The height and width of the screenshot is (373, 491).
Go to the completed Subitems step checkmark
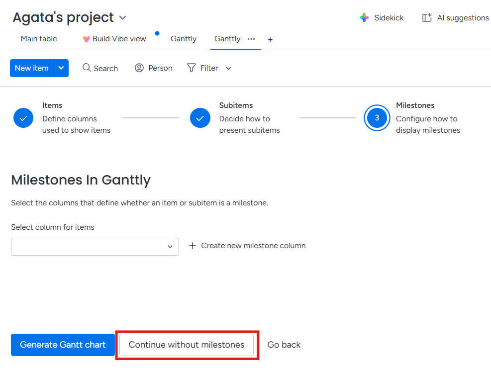click(x=200, y=118)
